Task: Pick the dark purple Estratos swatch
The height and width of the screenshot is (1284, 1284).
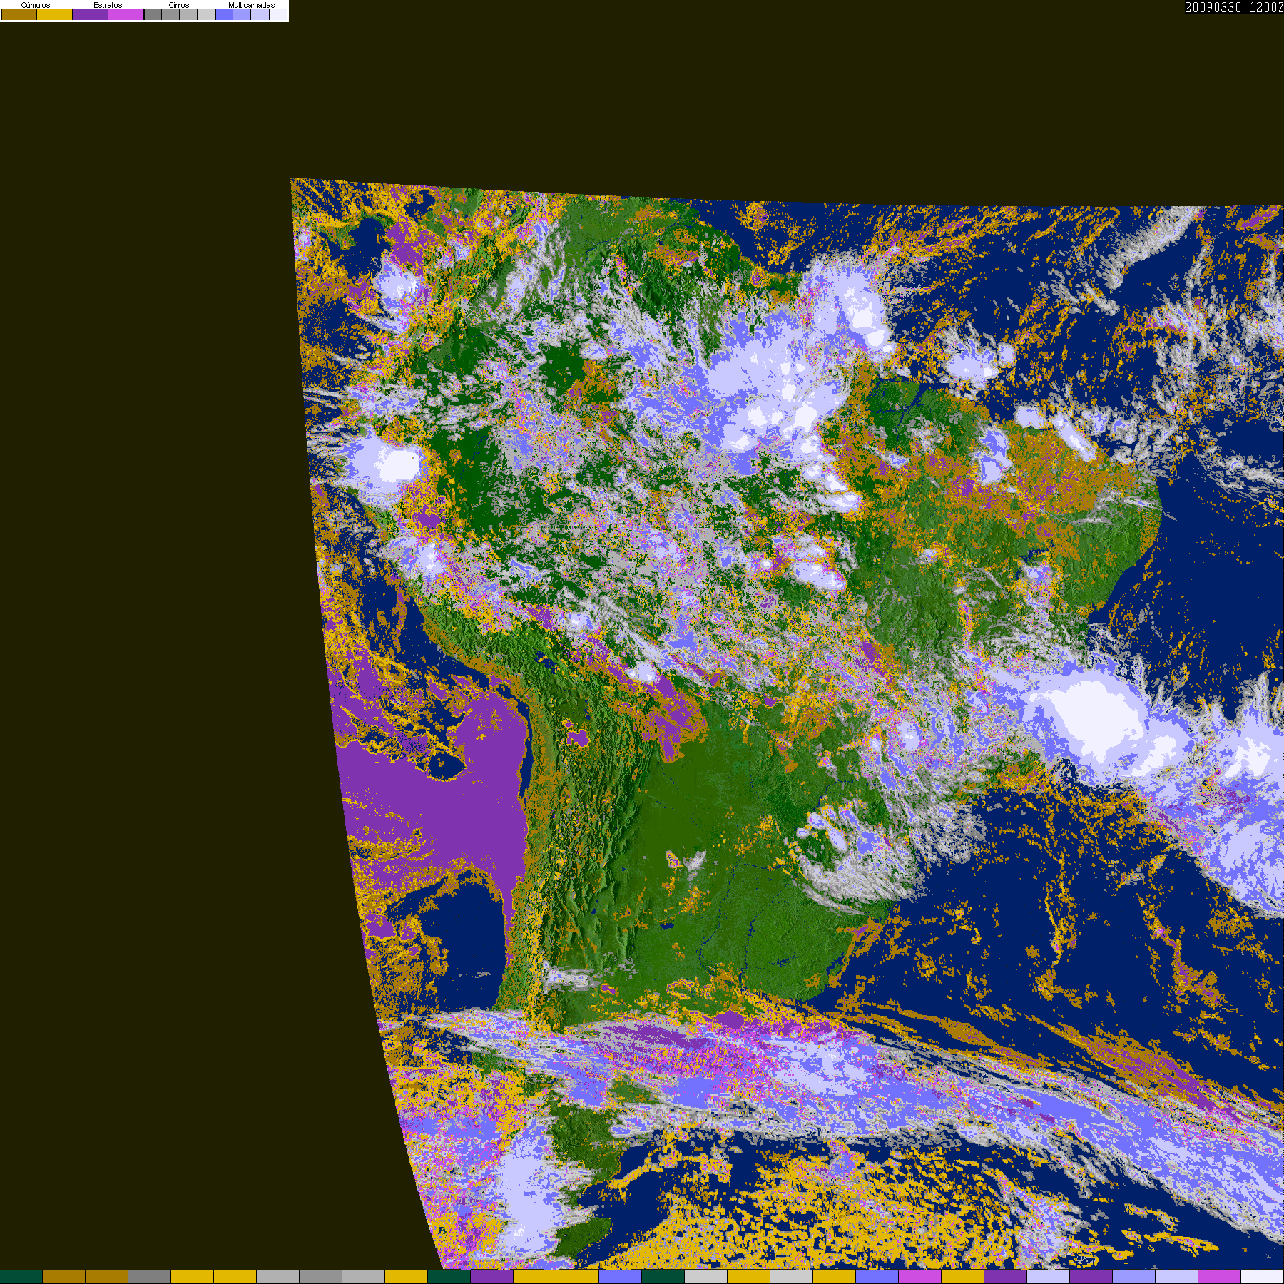Action: tap(91, 14)
